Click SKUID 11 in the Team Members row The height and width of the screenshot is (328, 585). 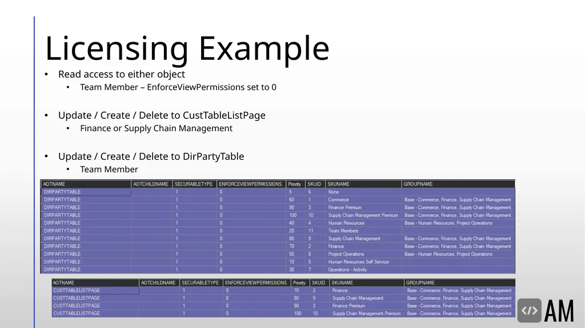point(310,230)
